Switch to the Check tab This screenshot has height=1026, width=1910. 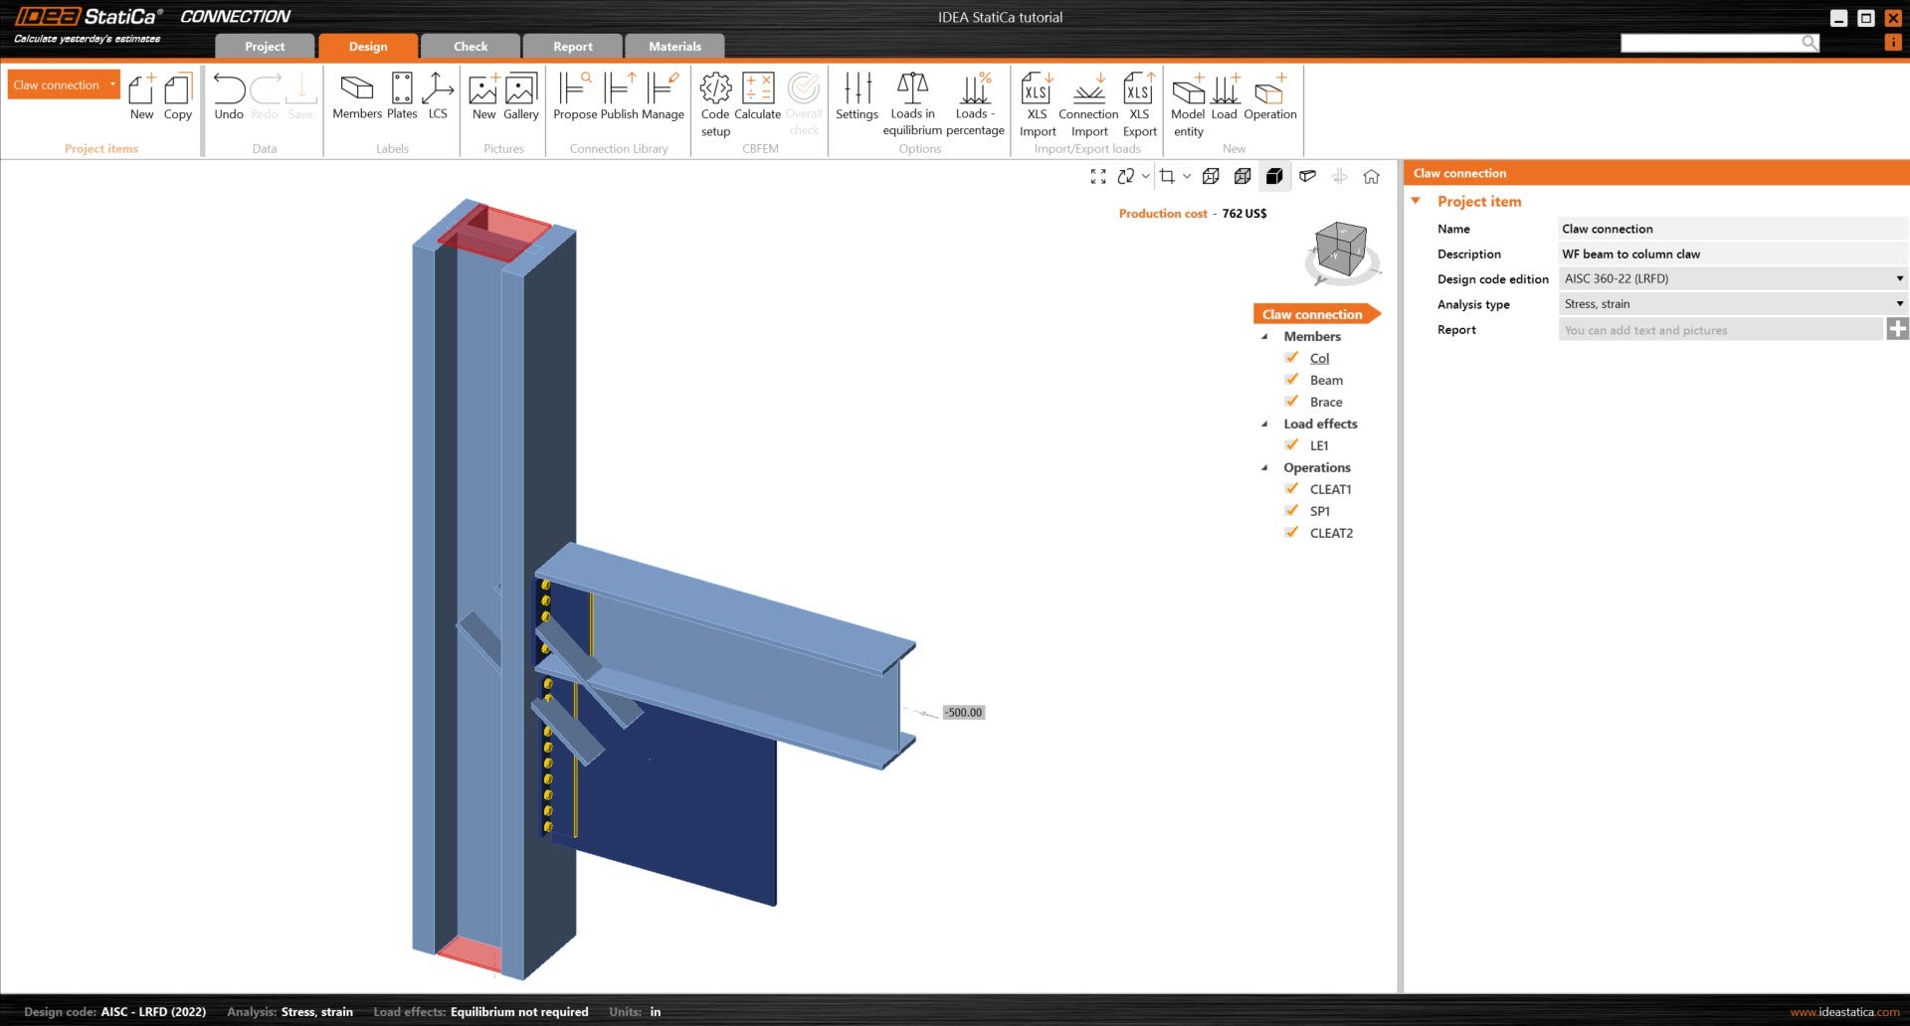point(470,46)
